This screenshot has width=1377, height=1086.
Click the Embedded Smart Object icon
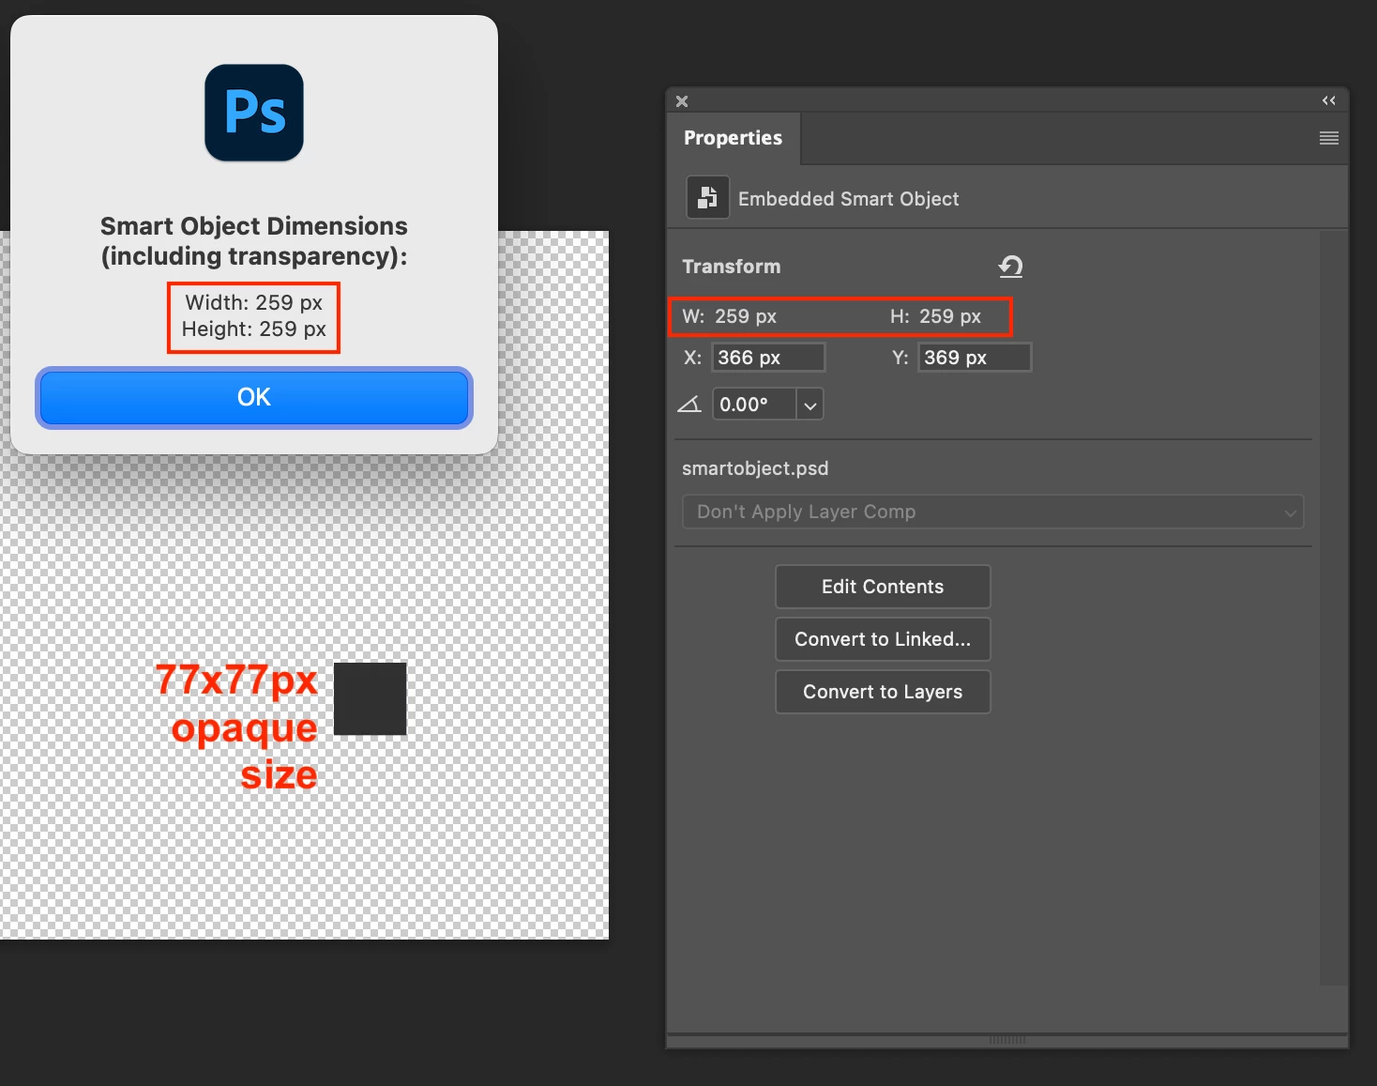tap(707, 197)
